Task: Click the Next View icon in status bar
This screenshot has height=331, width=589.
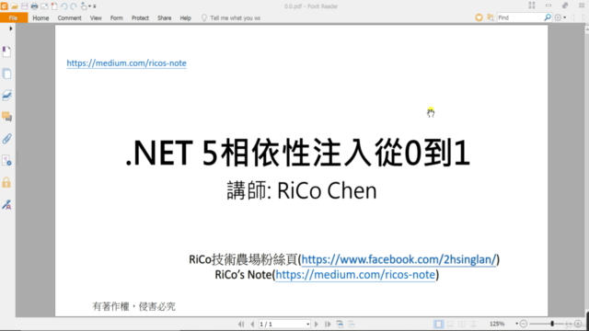Action: [x=352, y=324]
